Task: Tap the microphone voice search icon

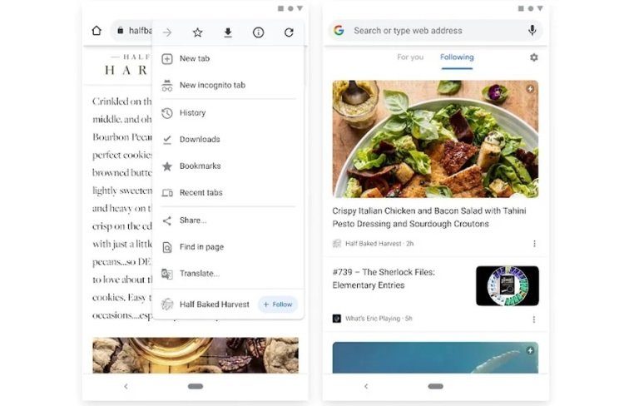Action: pos(532,30)
